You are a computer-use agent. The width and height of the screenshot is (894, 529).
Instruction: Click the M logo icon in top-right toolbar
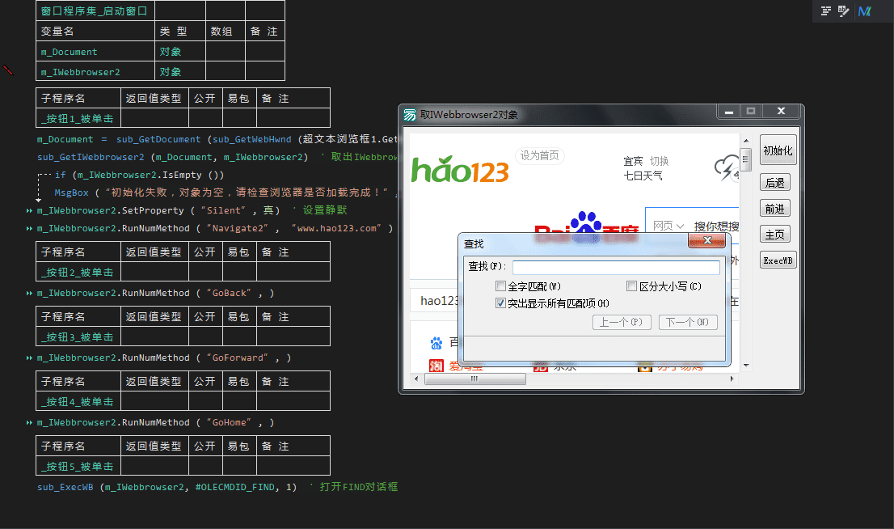[x=863, y=11]
